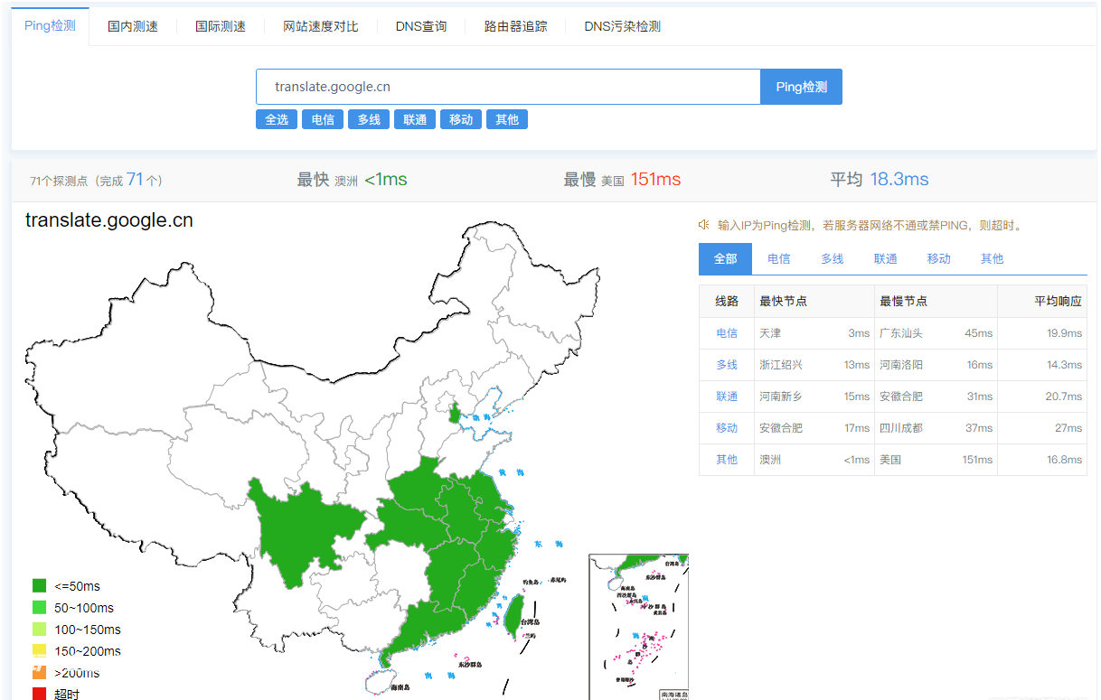Click the 27ms average value

click(1068, 428)
